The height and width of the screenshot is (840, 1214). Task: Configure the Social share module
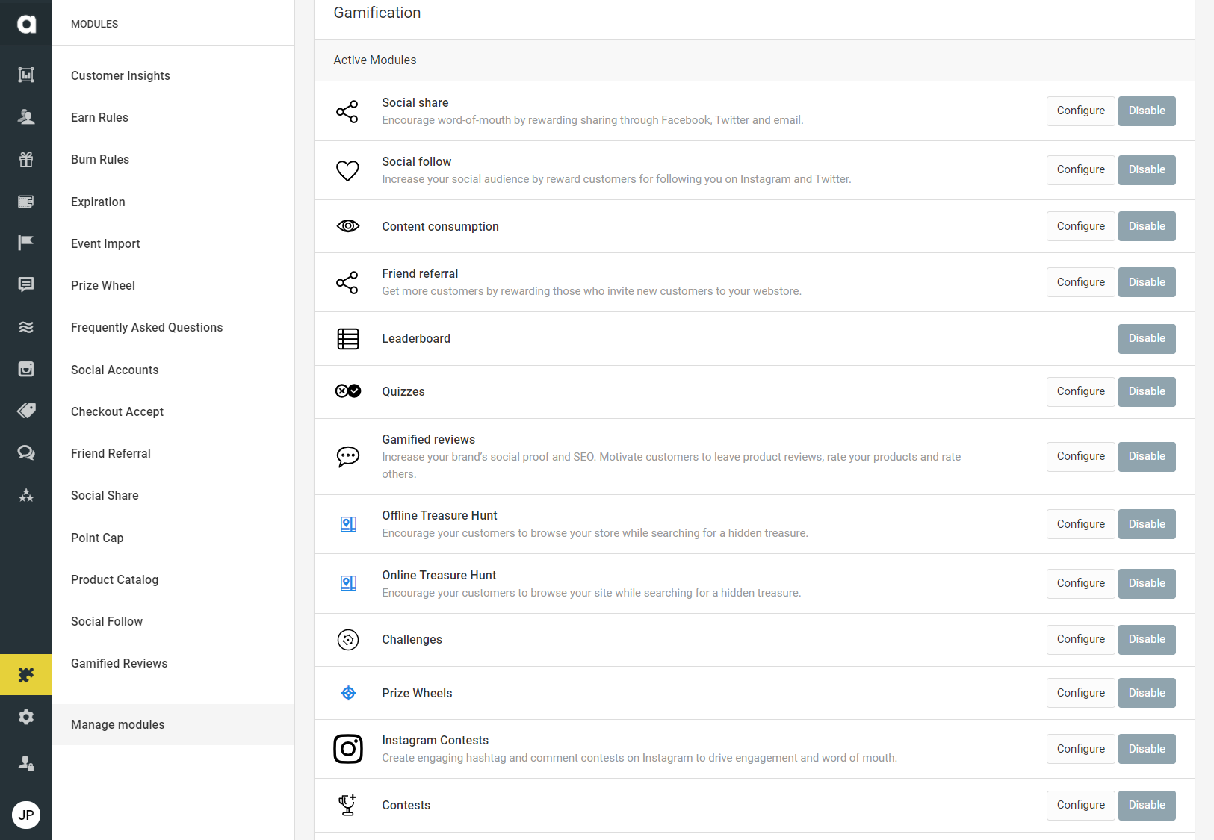pyautogui.click(x=1080, y=111)
